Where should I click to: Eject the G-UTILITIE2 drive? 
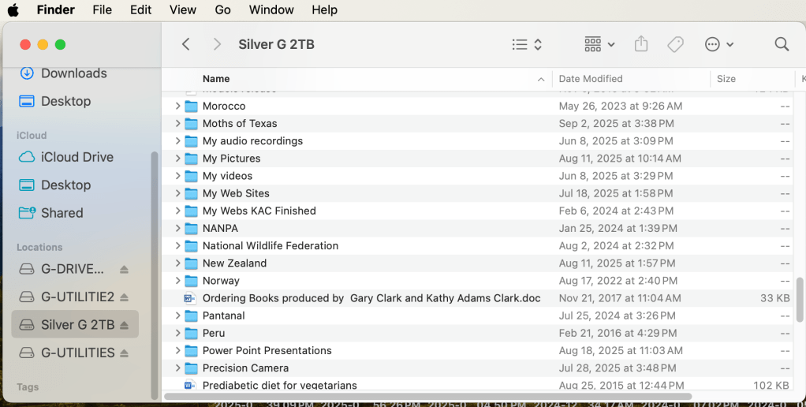pyautogui.click(x=124, y=297)
